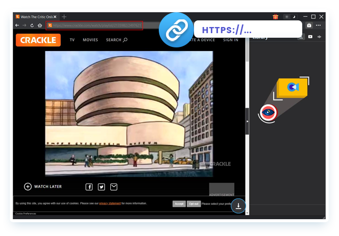Collapse the Library side panel arrow
The image size is (339, 236).
(247, 121)
